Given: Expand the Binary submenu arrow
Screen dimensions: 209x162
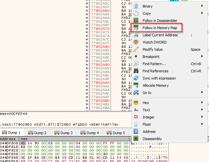Looking at the screenshot, I should (202, 6).
